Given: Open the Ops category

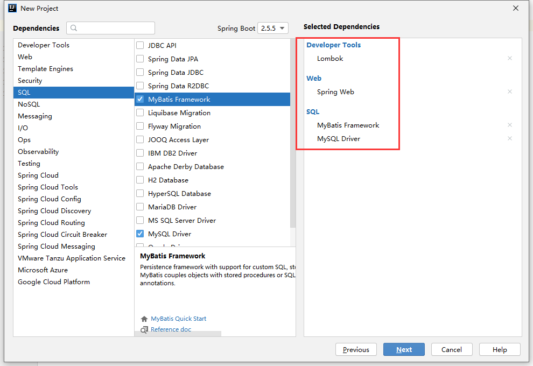Looking at the screenshot, I should [74, 139].
